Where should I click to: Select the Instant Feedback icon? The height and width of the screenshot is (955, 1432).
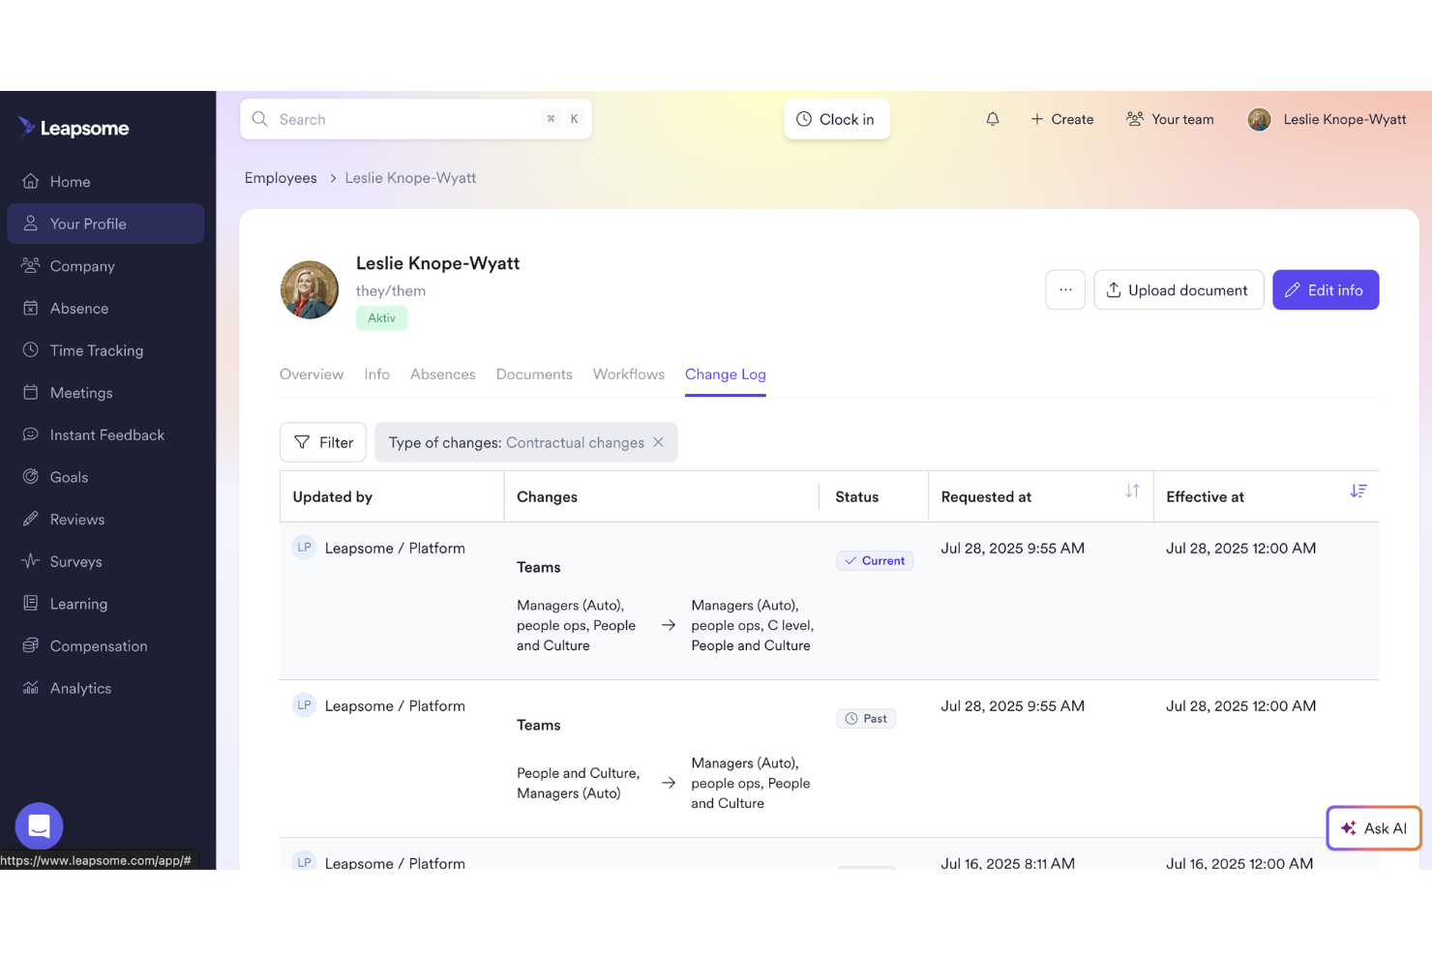(32, 434)
